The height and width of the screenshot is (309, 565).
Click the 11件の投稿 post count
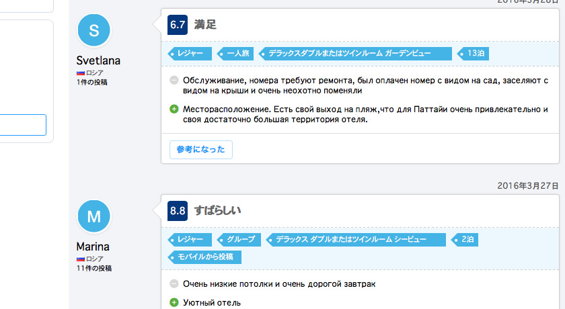93,268
